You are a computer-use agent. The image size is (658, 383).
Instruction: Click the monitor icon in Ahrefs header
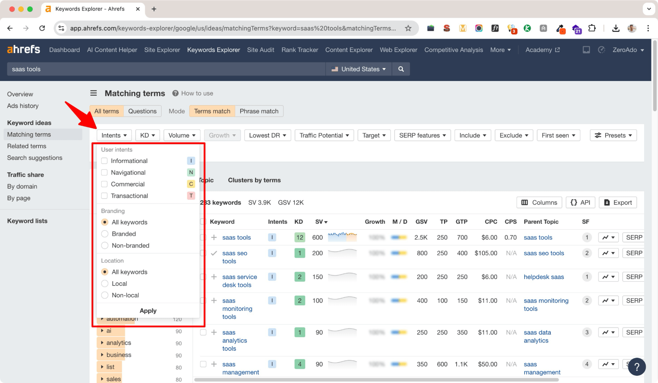click(x=586, y=50)
